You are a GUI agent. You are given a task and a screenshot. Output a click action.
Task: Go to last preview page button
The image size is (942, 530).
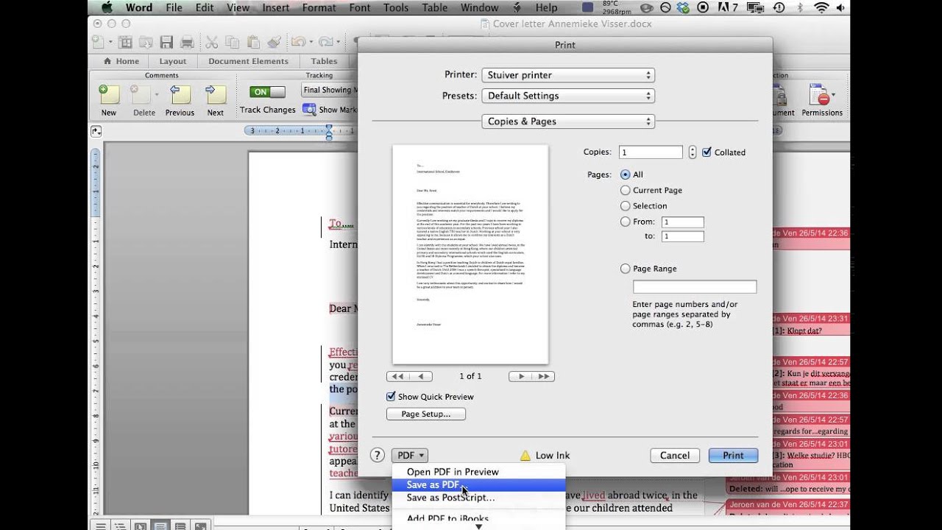click(544, 376)
